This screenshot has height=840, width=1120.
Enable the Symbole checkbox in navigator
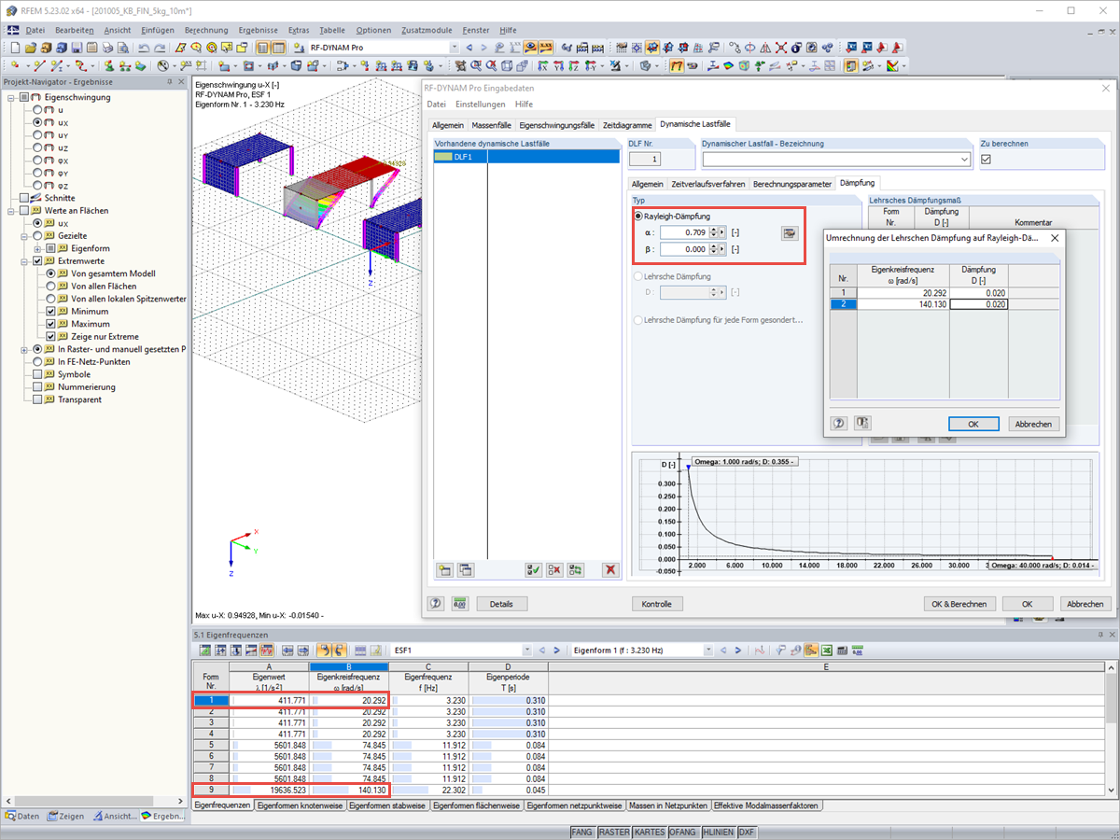click(x=37, y=374)
